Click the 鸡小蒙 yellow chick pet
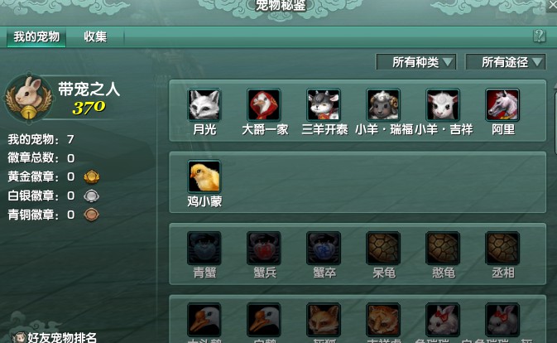This screenshot has height=343, width=557. click(204, 176)
